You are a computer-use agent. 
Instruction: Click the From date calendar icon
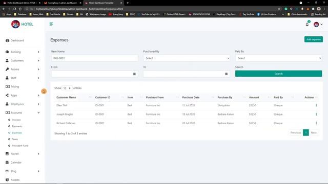tap(134, 74)
